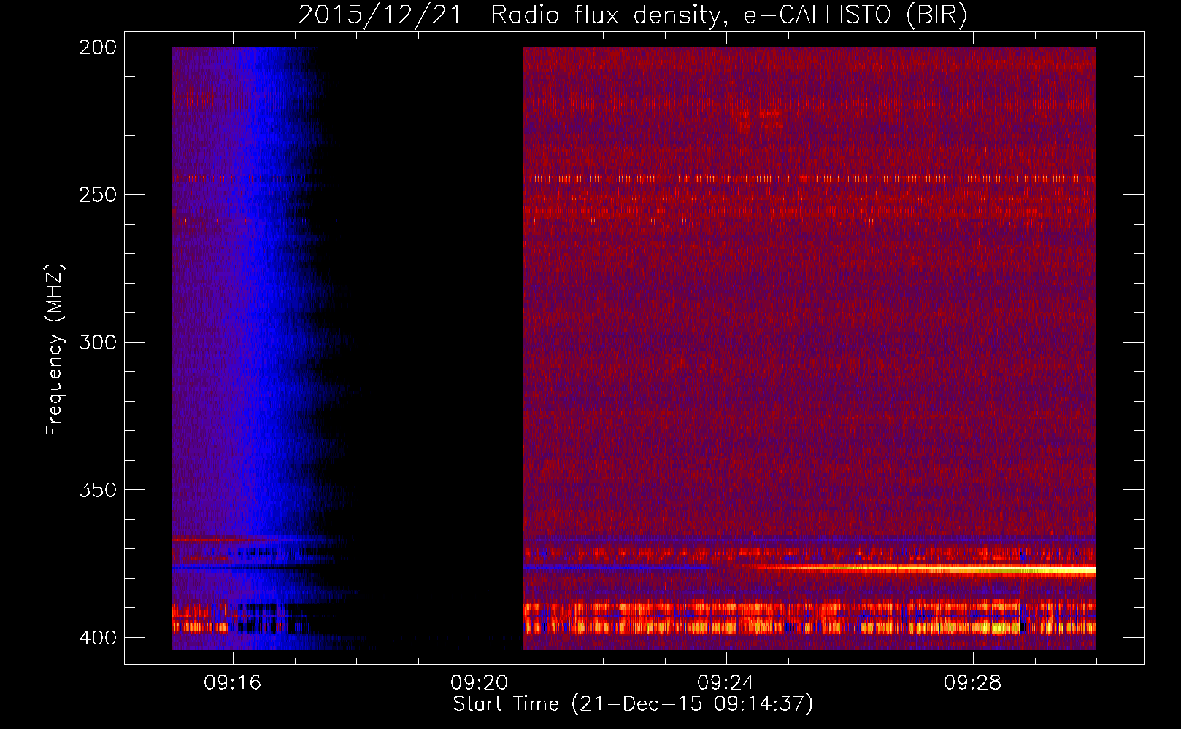Viewport: 1181px width, 729px height.
Task: Click the 09:16 time tick label
Action: pyautogui.click(x=233, y=683)
